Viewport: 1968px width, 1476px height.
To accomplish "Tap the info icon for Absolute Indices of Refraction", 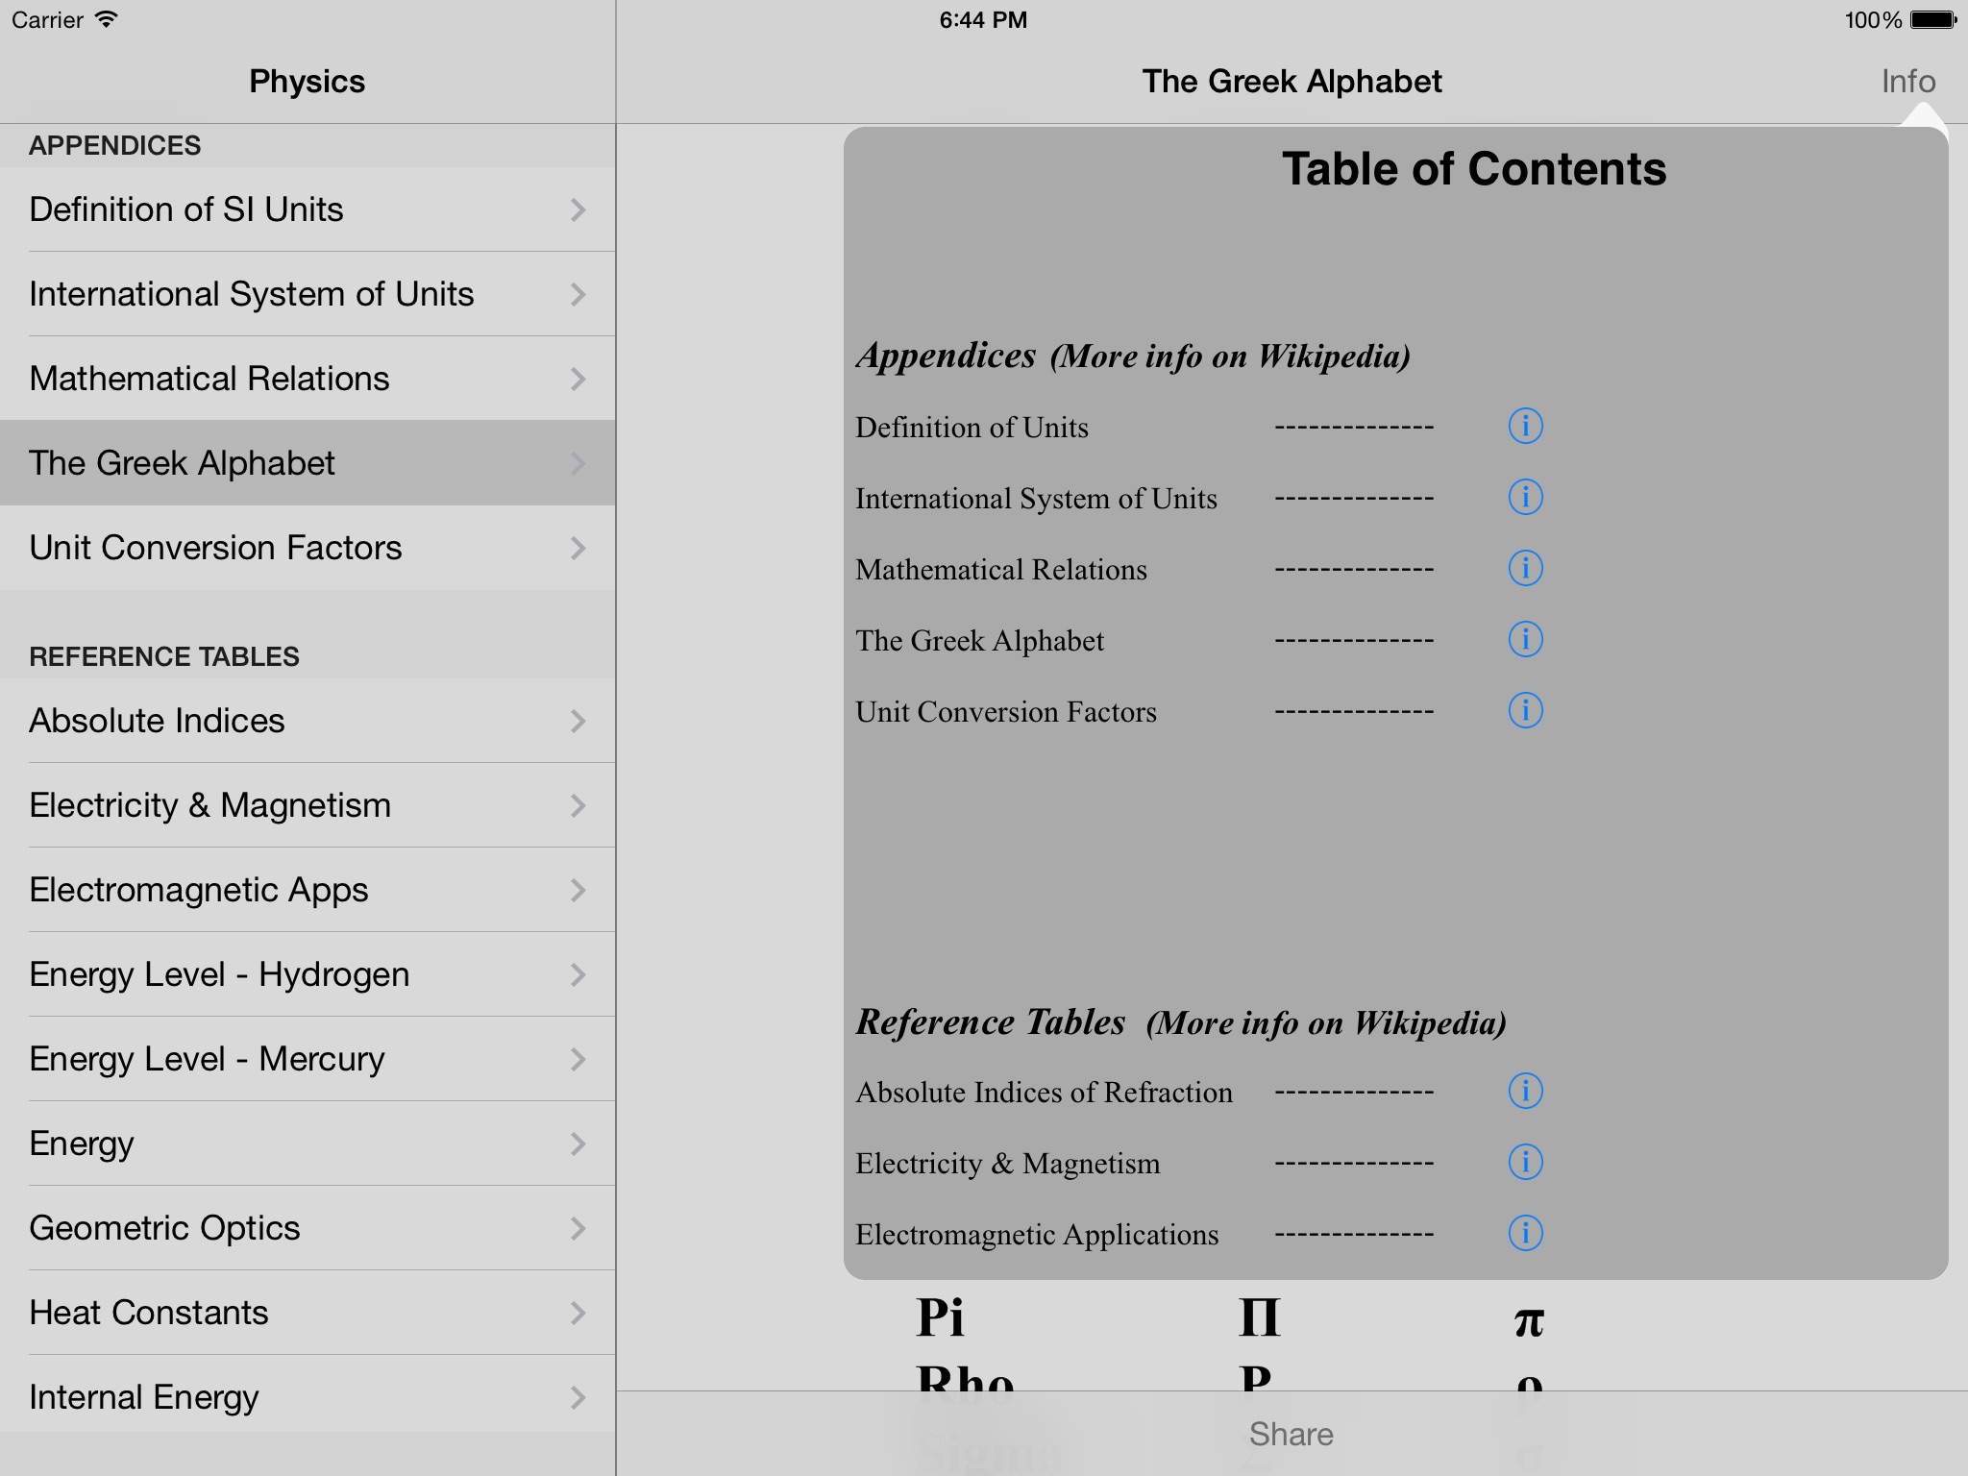I will [x=1525, y=1090].
